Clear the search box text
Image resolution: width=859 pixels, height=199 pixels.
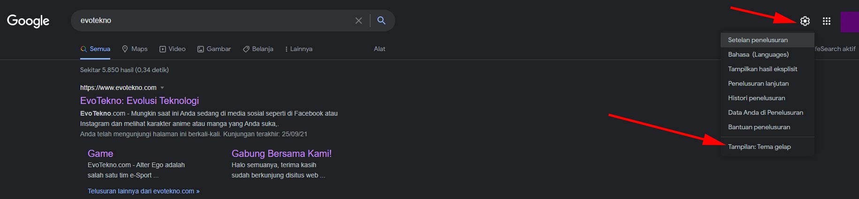359,21
